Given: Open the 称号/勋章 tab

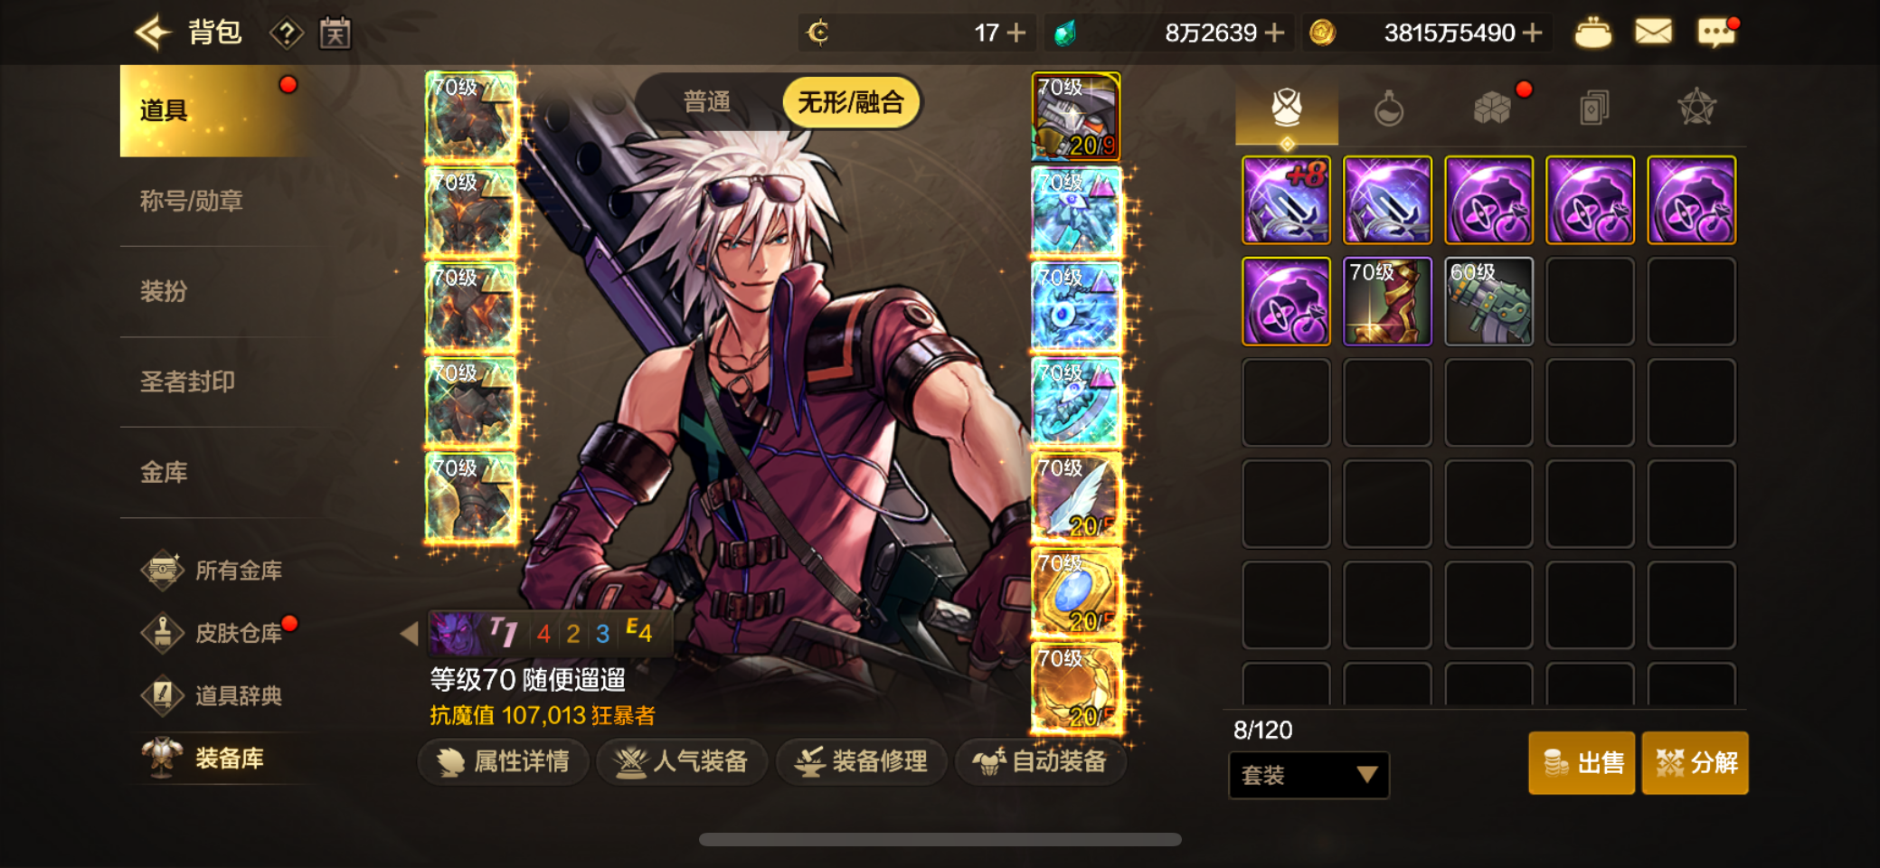Looking at the screenshot, I should [x=192, y=201].
